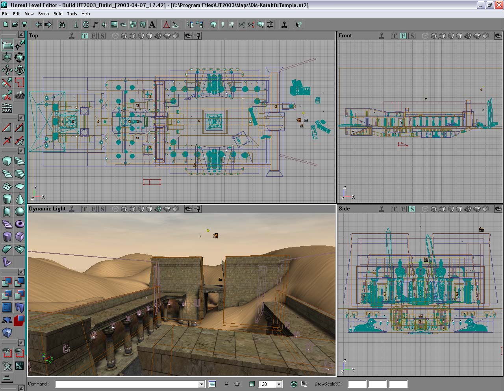The height and width of the screenshot is (391, 504).
Task: Click the Intersect brush tool
Action: (x=7, y=295)
